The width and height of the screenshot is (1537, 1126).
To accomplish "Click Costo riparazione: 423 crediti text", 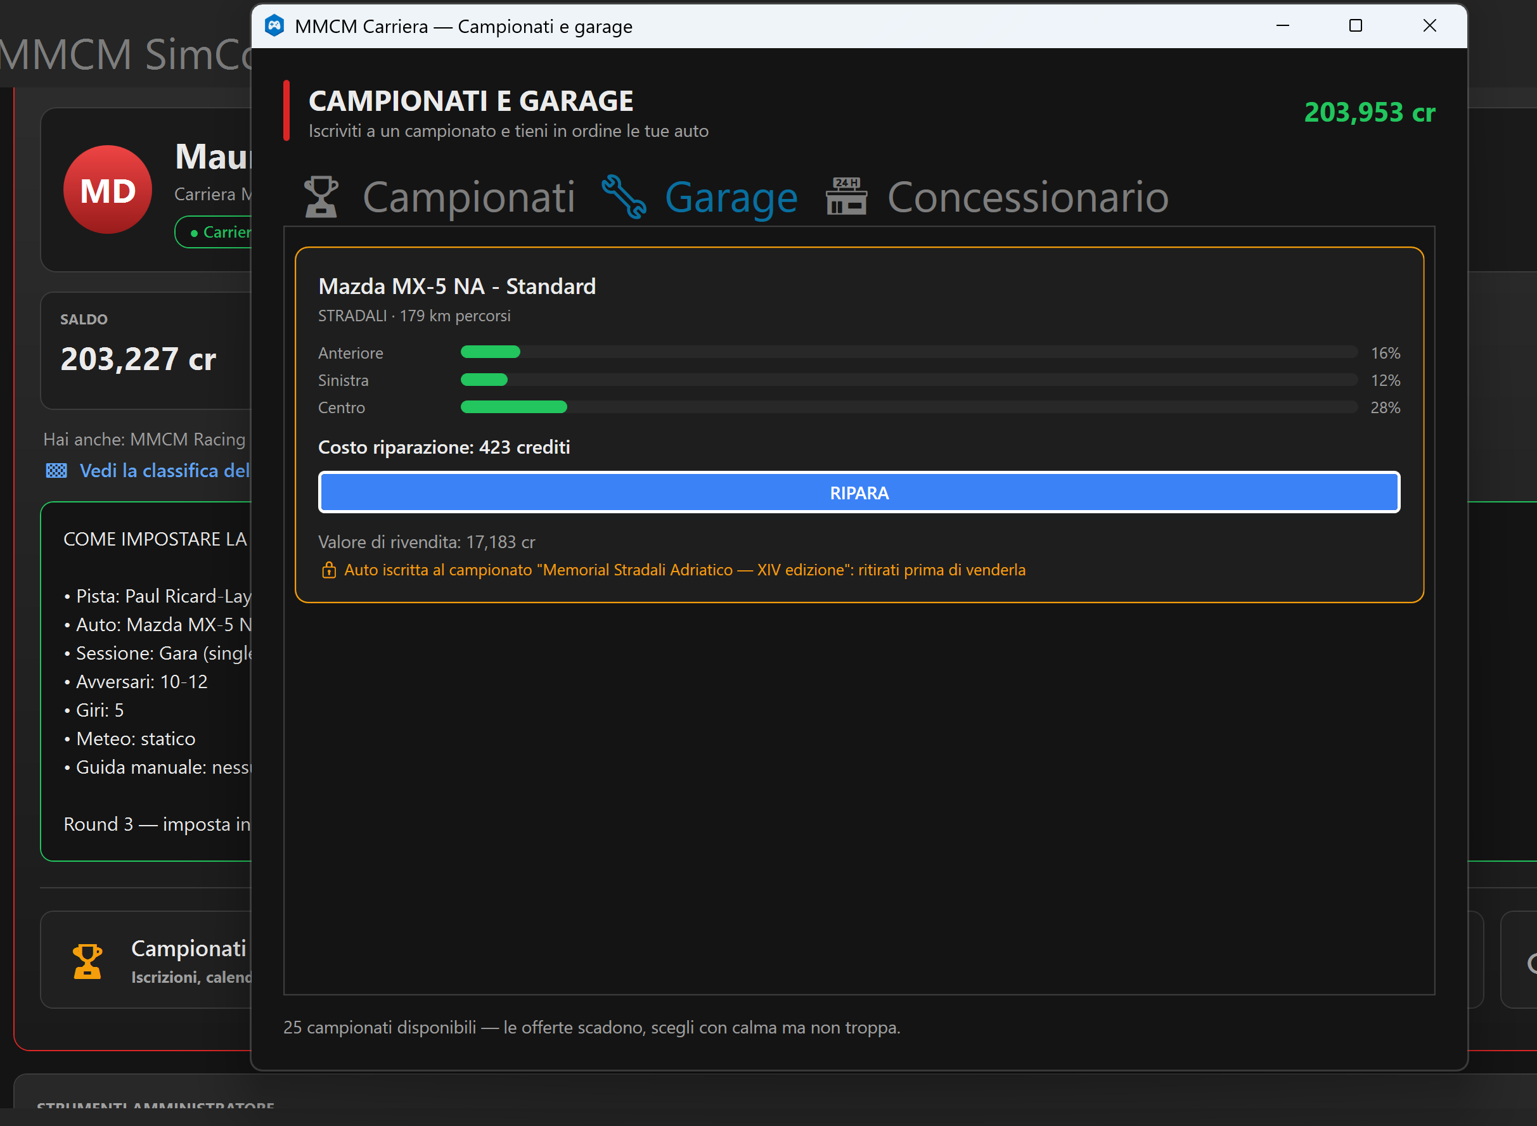I will pyautogui.click(x=444, y=447).
